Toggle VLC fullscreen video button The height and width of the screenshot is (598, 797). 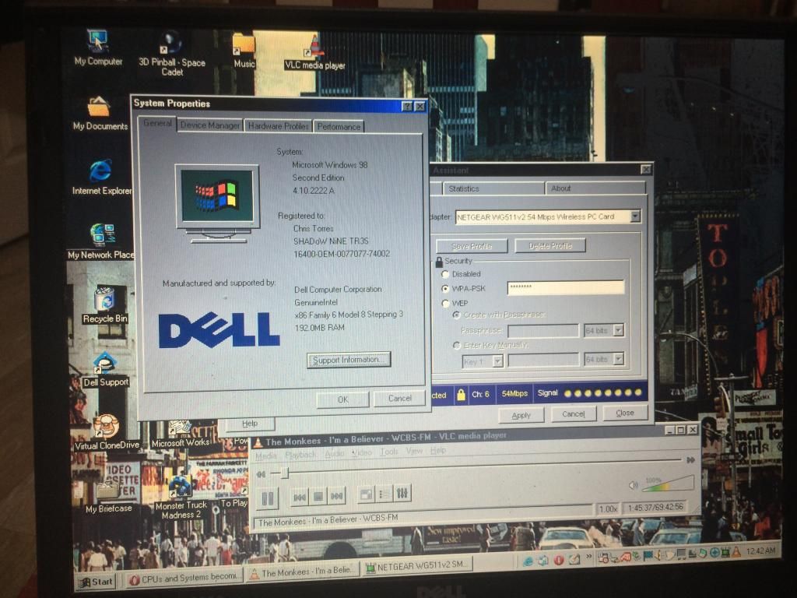[x=366, y=494]
